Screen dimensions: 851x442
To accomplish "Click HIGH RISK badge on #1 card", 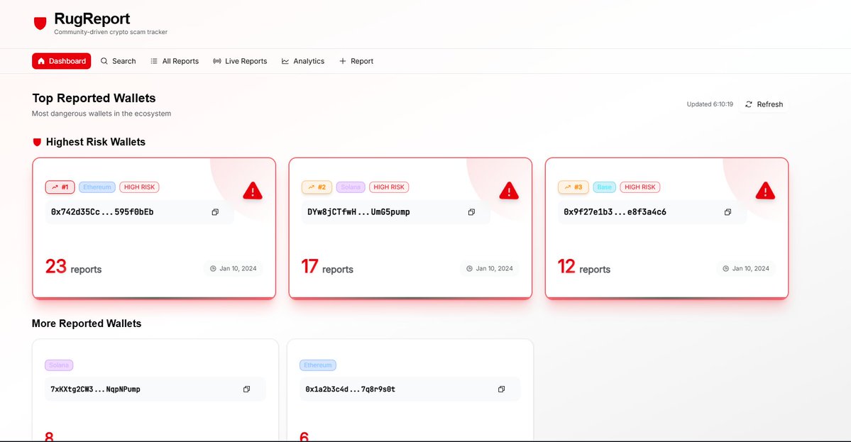I will (140, 187).
